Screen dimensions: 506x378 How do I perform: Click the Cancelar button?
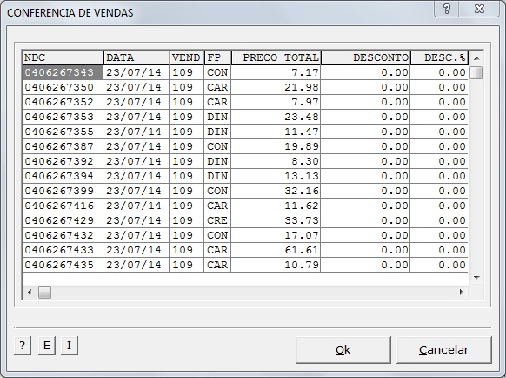(x=444, y=350)
